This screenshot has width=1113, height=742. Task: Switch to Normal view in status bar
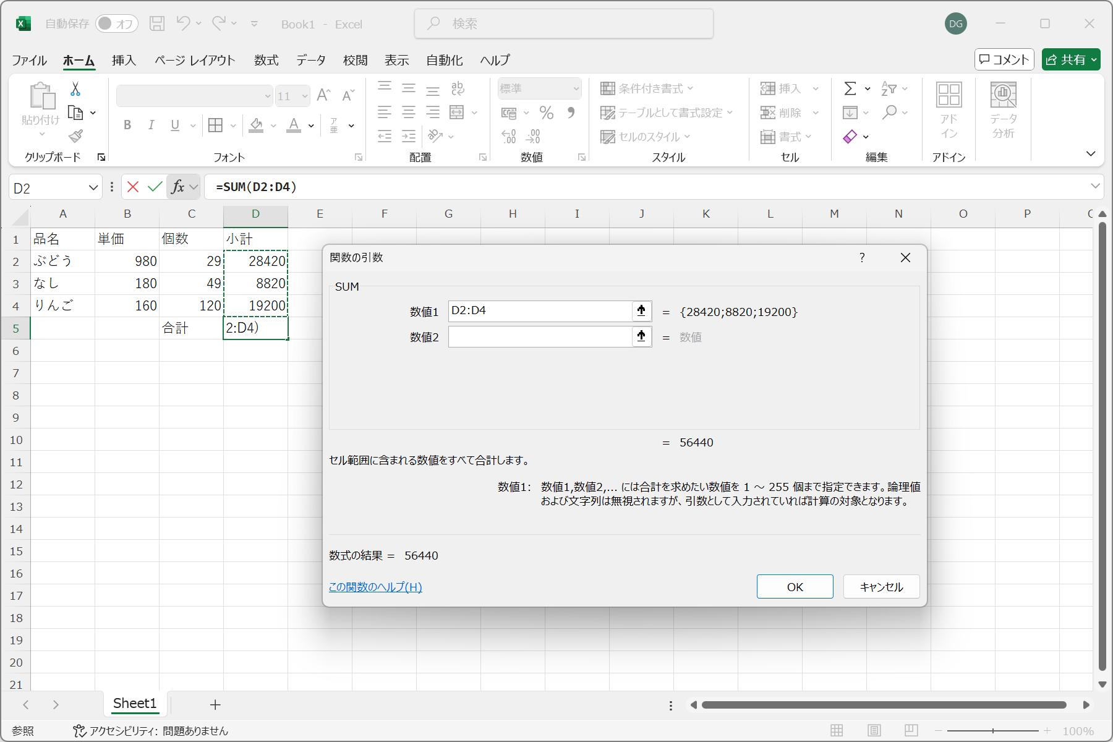click(837, 731)
